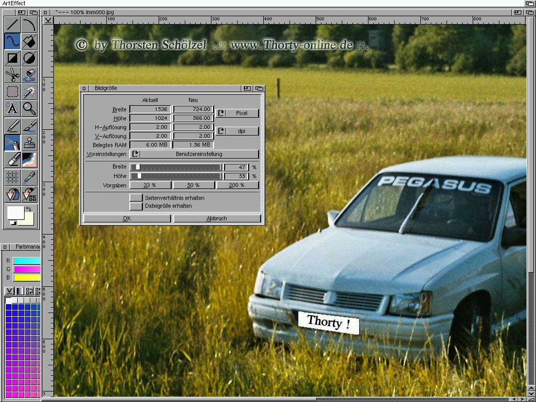Viewport: 536px width, 402px height.
Task: Enable Seitenverhältnis erhalten checkbox
Action: coord(136,198)
